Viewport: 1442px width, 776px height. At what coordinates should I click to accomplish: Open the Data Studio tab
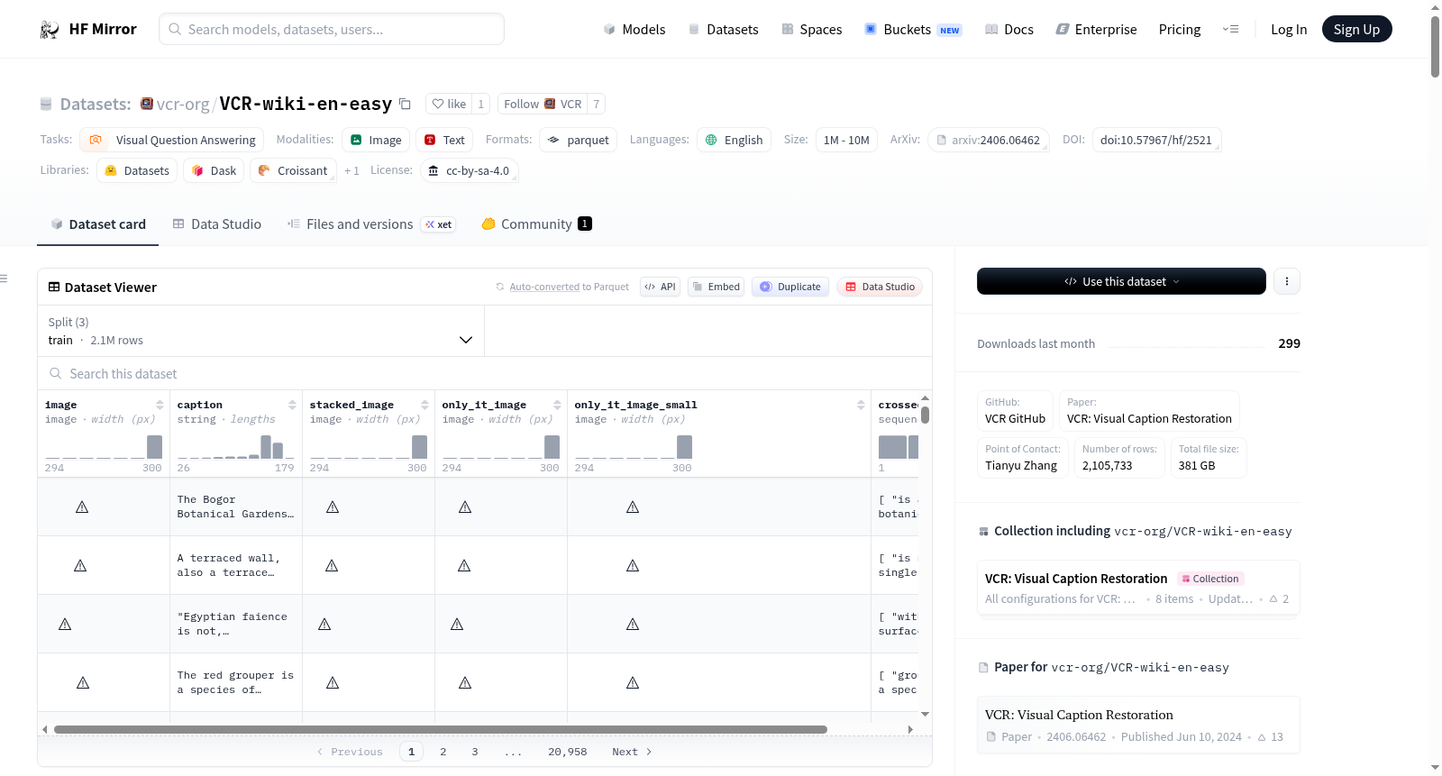click(217, 224)
